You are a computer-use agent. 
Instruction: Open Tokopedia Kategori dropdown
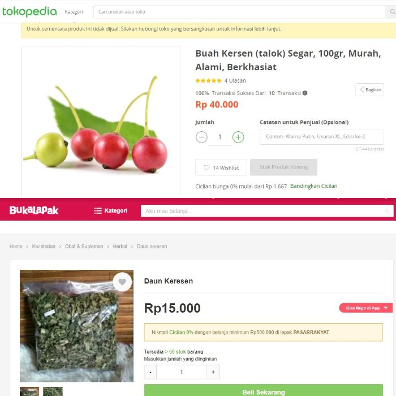click(74, 12)
